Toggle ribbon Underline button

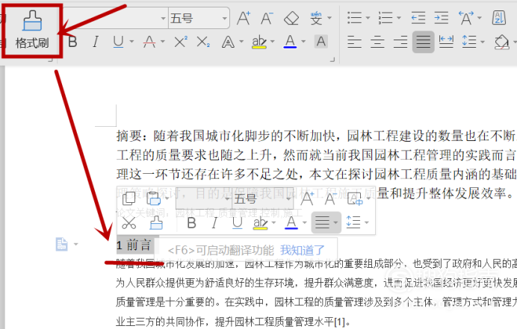(118, 42)
